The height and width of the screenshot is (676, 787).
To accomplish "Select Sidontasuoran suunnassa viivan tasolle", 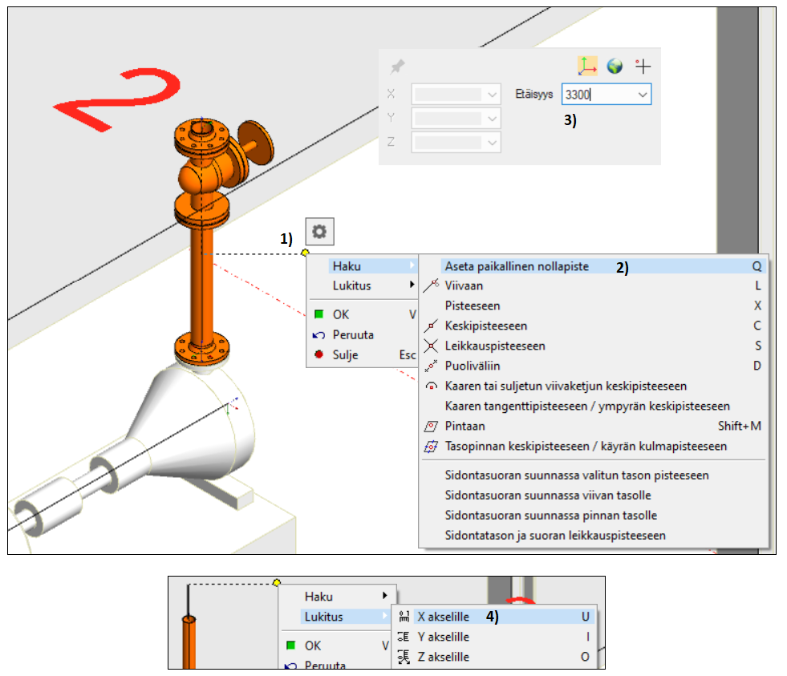I will point(594,496).
